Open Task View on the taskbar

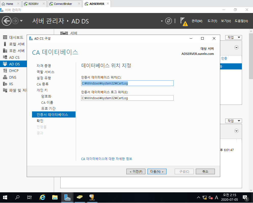[29, 197]
